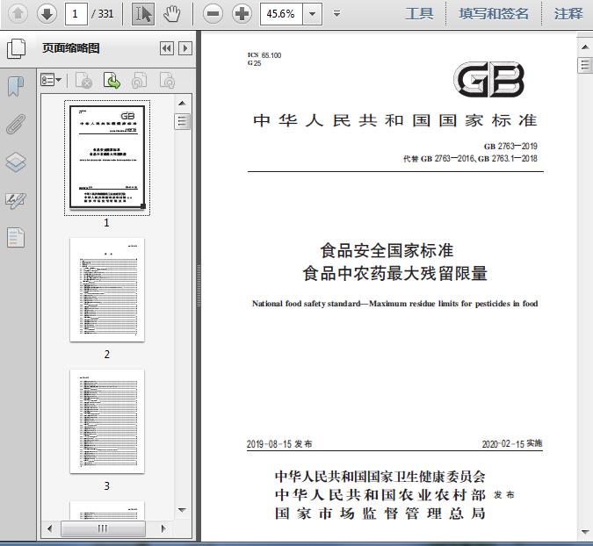Expand the toolbar overflow options arrow
The height and width of the screenshot is (546, 593).
click(337, 14)
